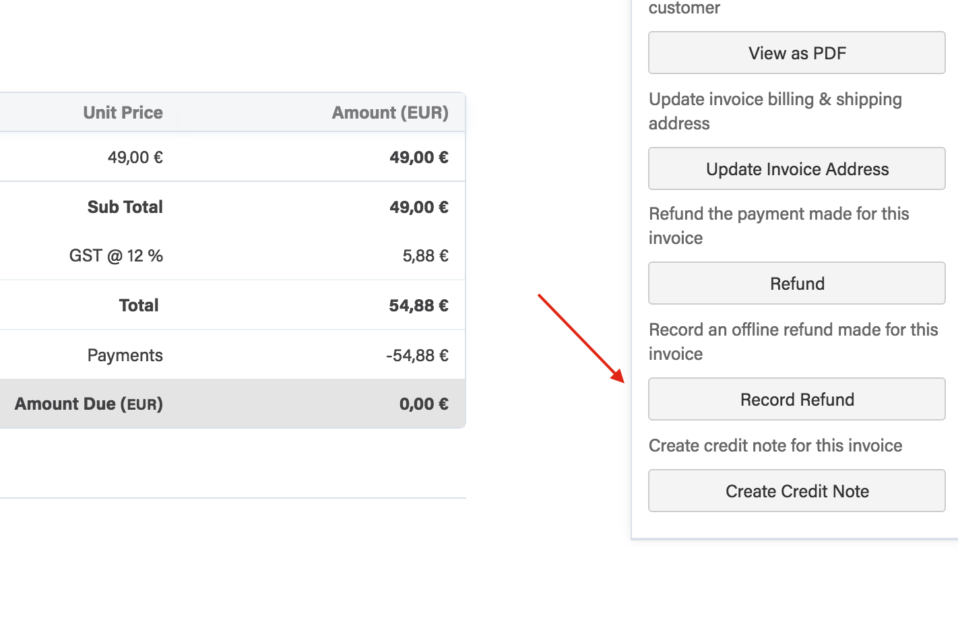Click the Payments row

(x=125, y=354)
